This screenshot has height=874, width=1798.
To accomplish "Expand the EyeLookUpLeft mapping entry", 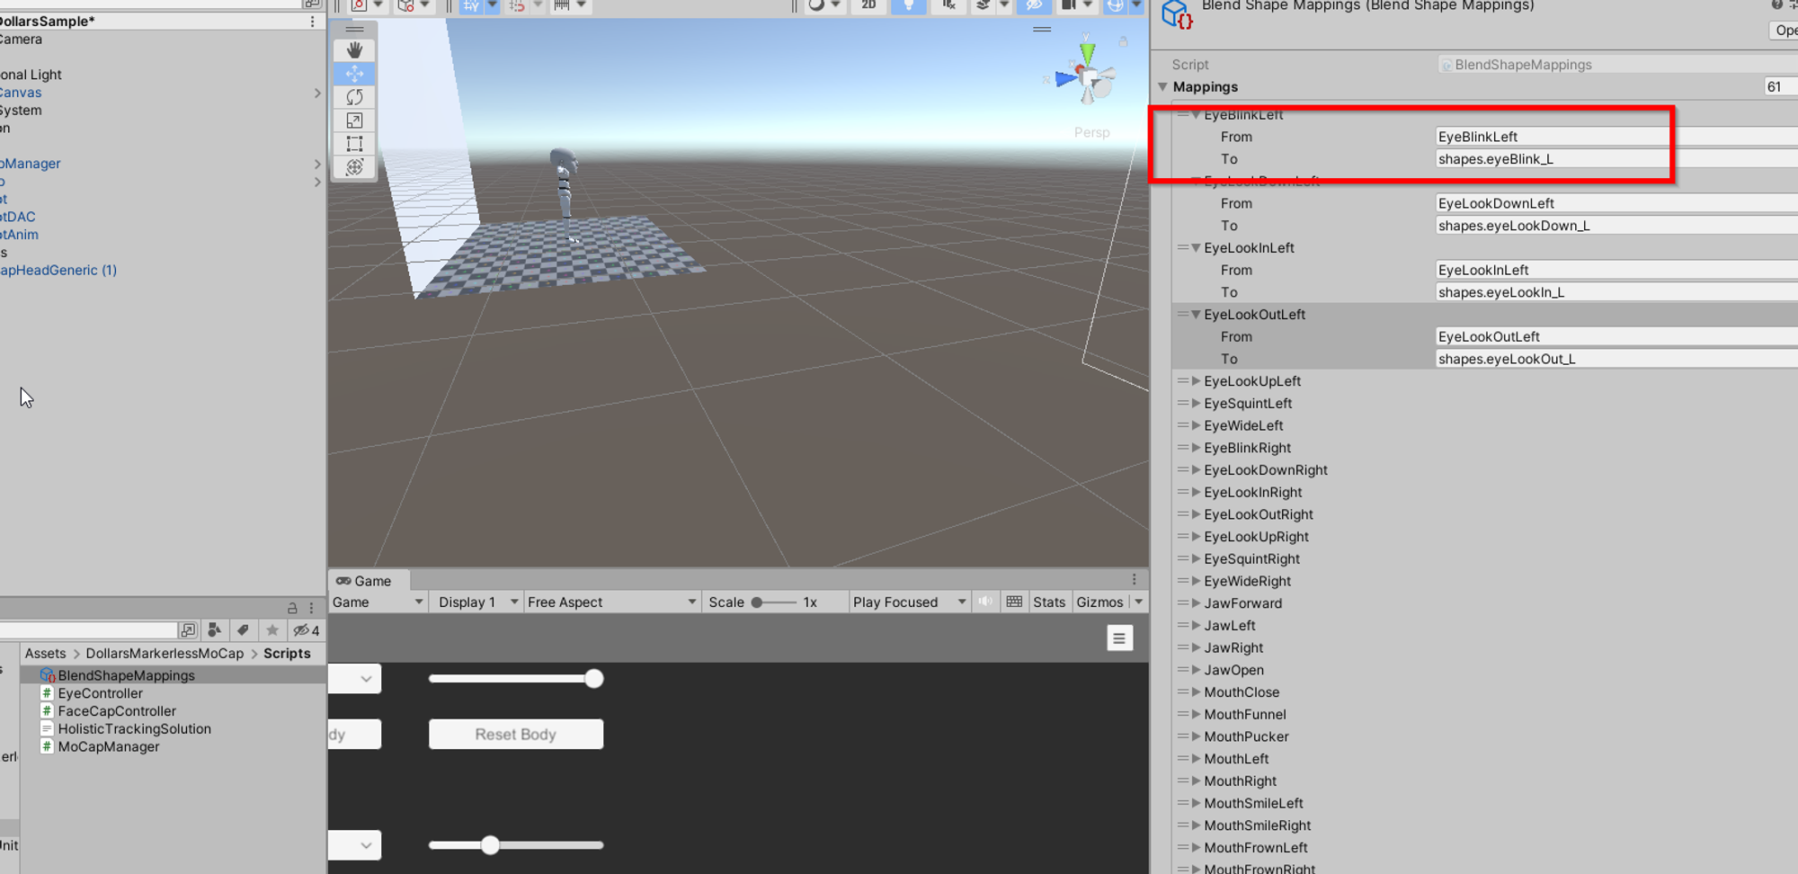I will 1196,381.
